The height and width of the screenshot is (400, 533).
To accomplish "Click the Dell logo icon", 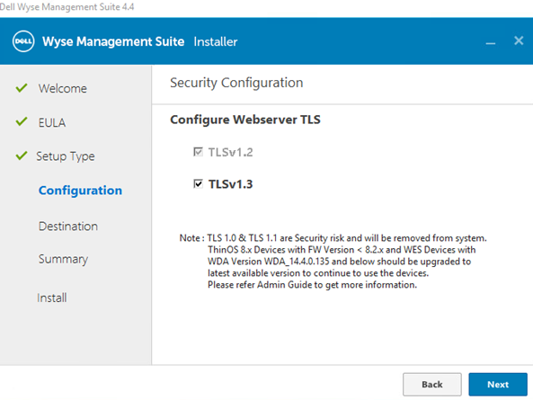I will pyautogui.click(x=23, y=41).
